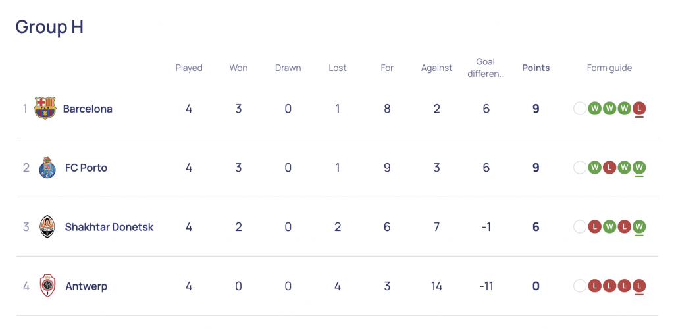Click Shakhtar Donetsk's underlined green W form badge
Viewport: 674px width, 329px height.
tap(639, 227)
